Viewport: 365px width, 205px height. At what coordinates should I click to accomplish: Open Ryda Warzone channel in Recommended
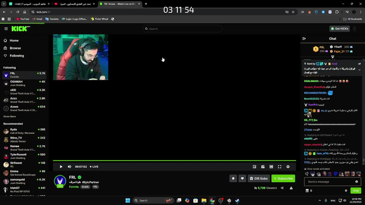(x=24, y=131)
